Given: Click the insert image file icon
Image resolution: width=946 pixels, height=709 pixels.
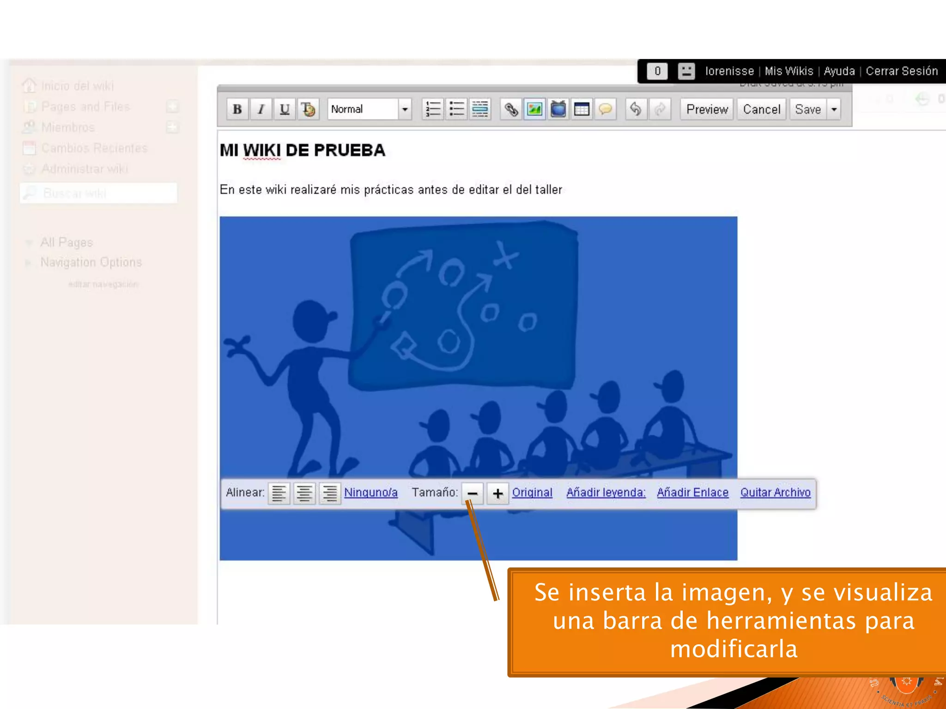Looking at the screenshot, I should click(534, 109).
